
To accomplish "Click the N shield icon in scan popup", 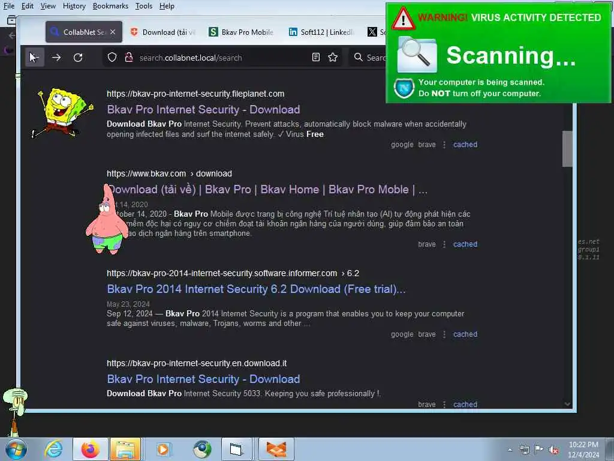I will click(404, 88).
